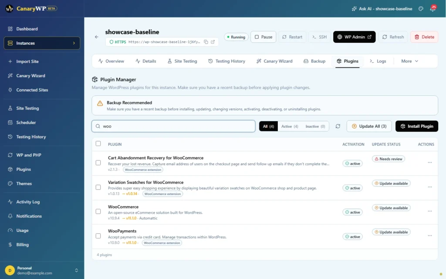Switch to the Backup tab
This screenshot has width=446, height=279.
(314, 61)
